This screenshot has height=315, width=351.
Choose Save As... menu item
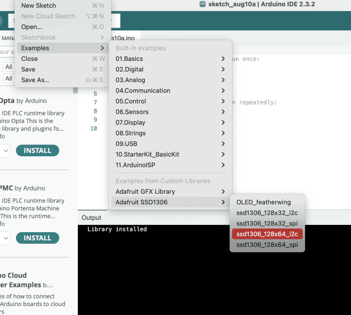tap(62, 80)
